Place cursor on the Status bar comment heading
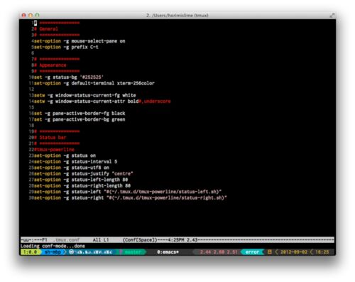Viewport: 355px width, 282px height. click(53, 137)
